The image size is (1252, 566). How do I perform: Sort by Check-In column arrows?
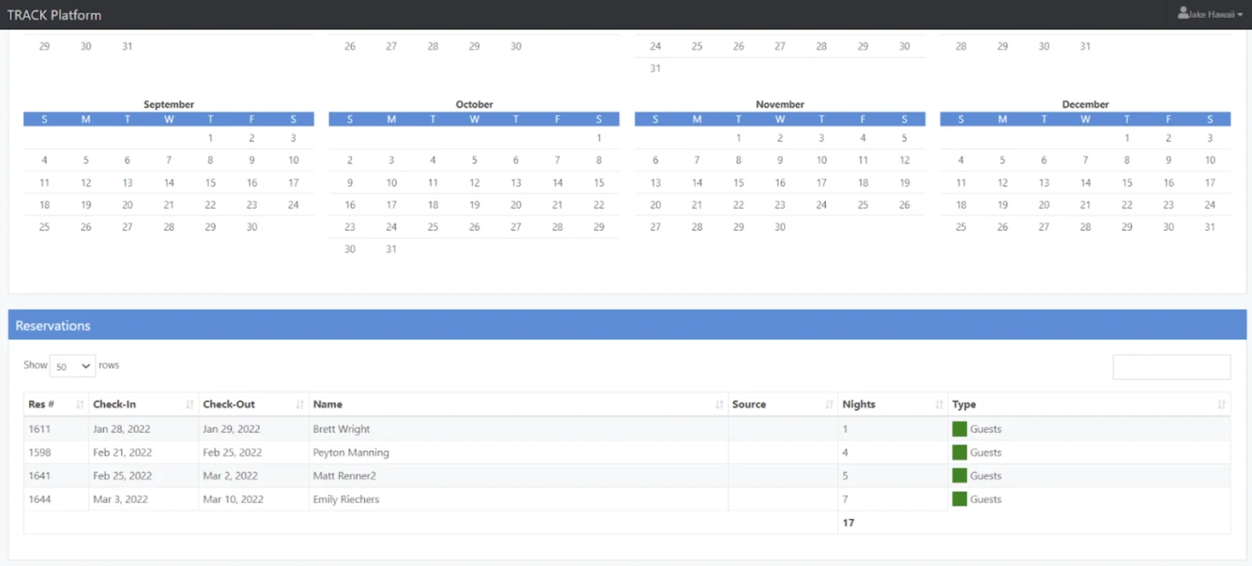pyautogui.click(x=190, y=405)
